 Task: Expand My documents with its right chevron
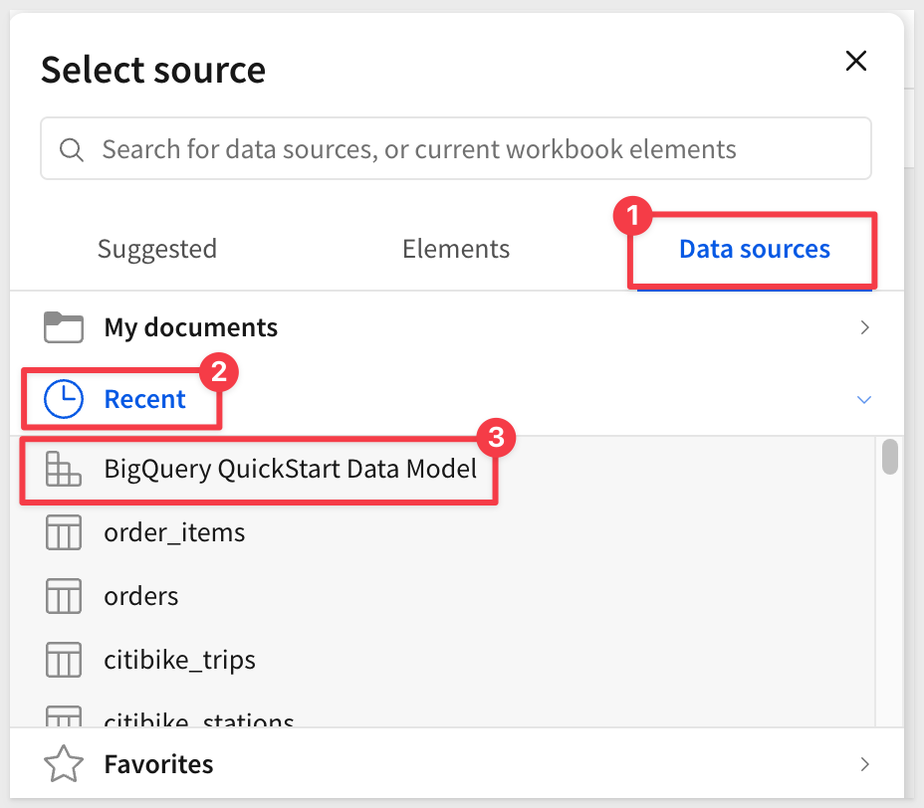864,327
